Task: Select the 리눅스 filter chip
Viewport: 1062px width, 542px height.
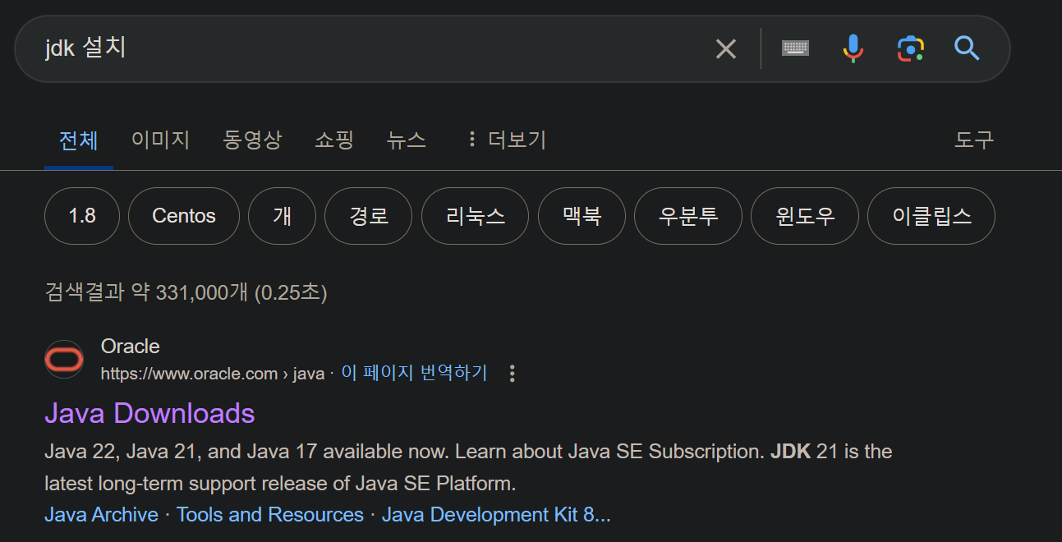Action: (475, 216)
